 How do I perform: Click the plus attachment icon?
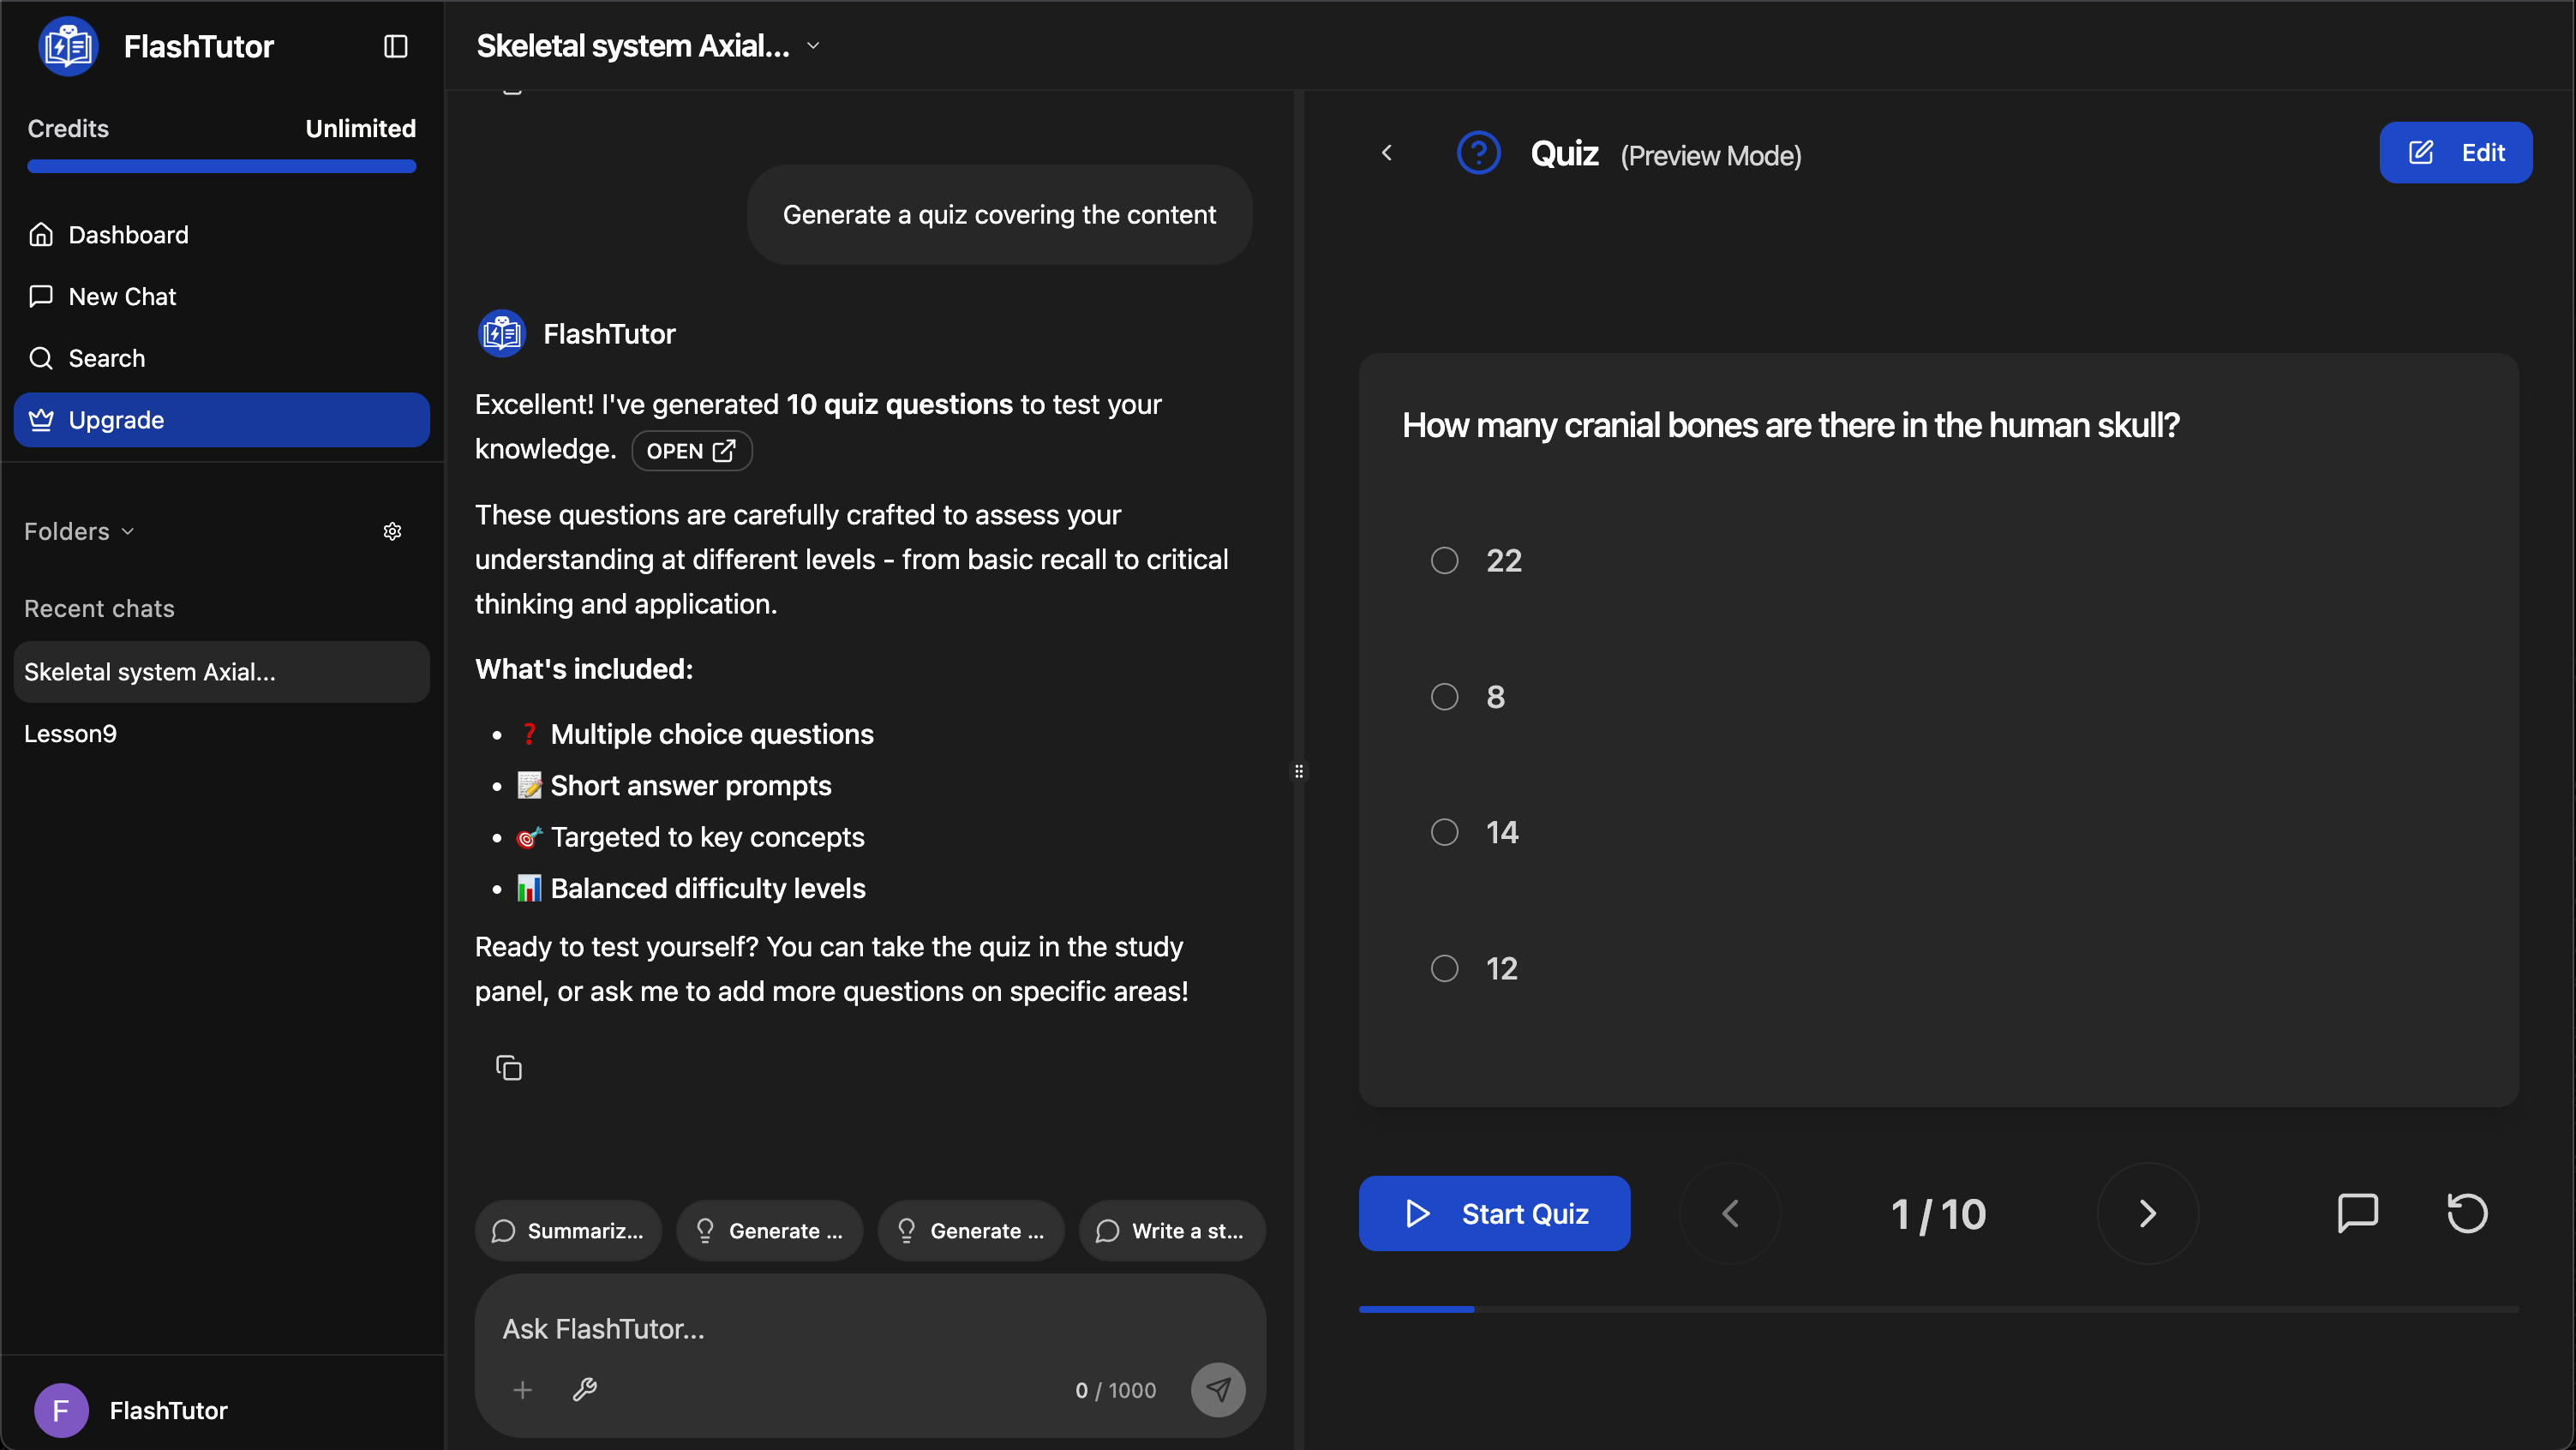[522, 1389]
